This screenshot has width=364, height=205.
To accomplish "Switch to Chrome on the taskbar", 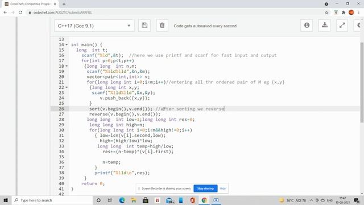I will pyautogui.click(x=204, y=200).
